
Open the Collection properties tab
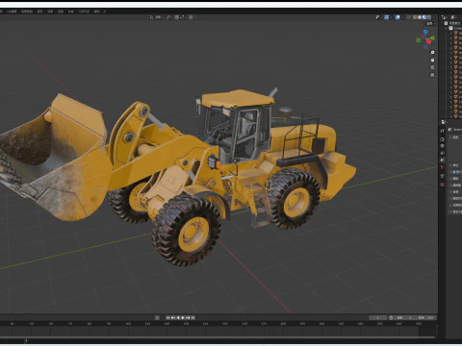pos(442,176)
